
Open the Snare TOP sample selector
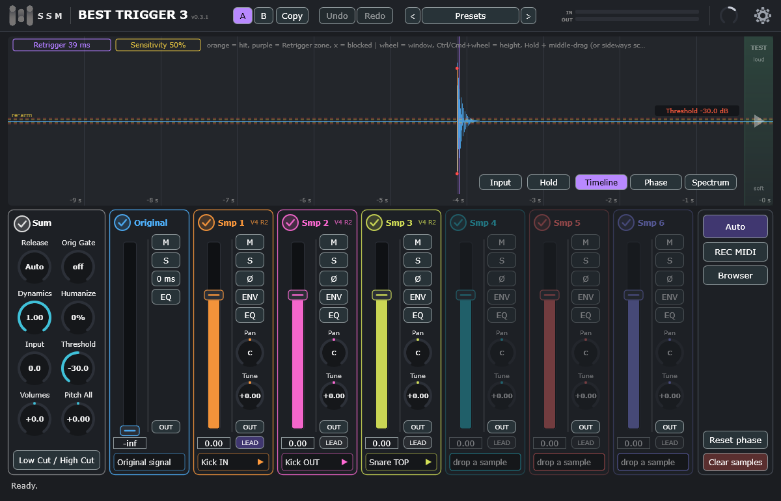point(401,462)
